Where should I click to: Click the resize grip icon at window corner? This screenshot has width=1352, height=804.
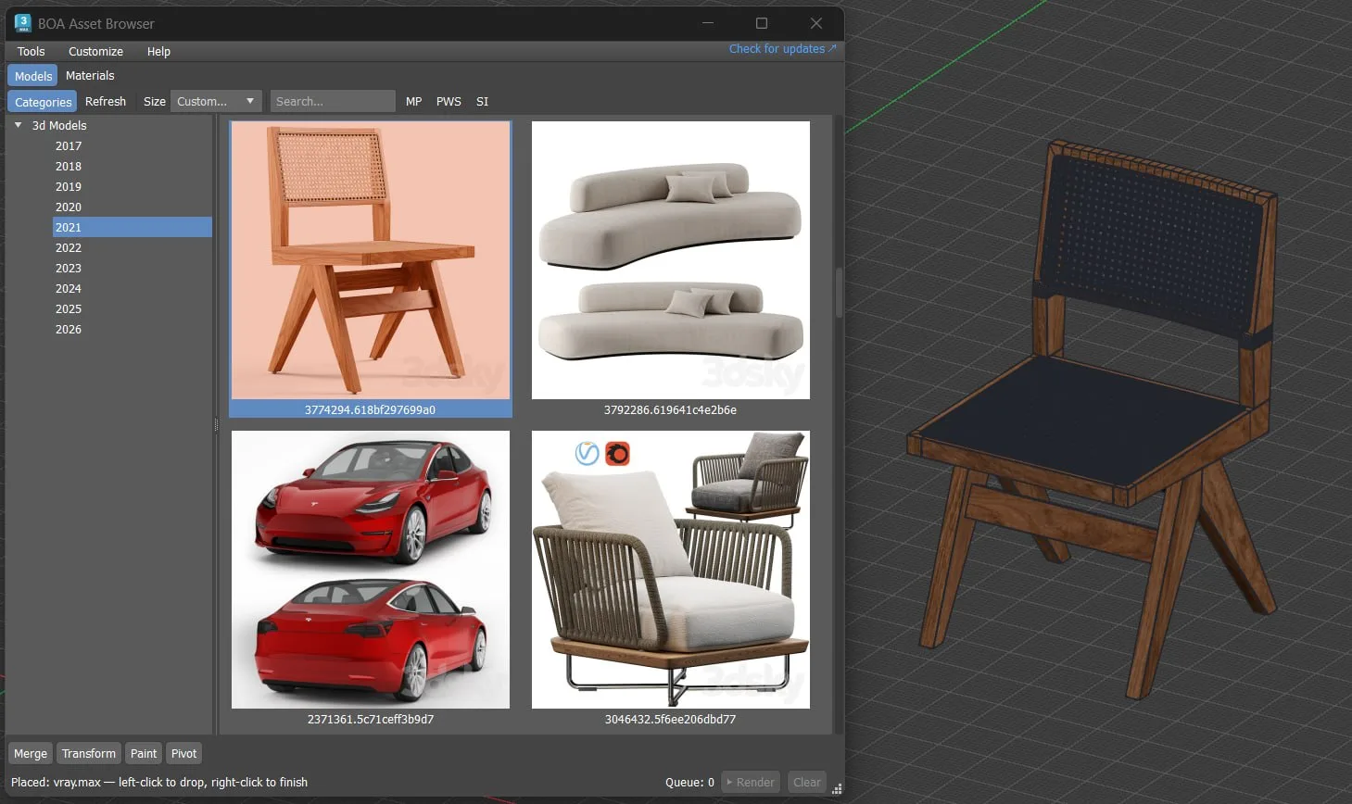click(837, 789)
